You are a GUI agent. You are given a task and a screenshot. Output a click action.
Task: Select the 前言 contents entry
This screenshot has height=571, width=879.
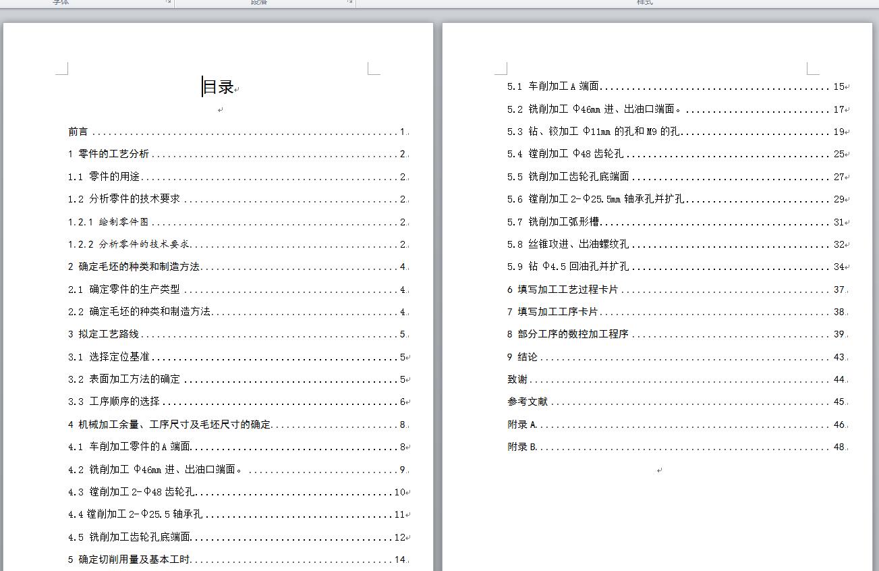tap(238, 132)
